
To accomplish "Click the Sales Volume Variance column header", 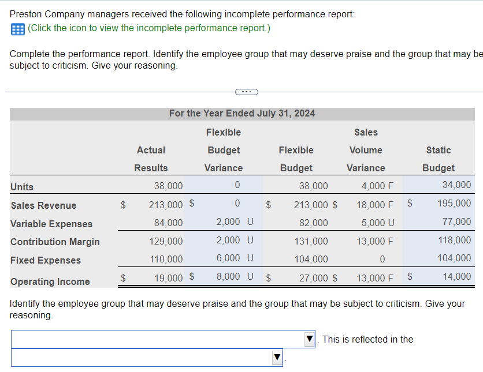I will click(x=366, y=150).
